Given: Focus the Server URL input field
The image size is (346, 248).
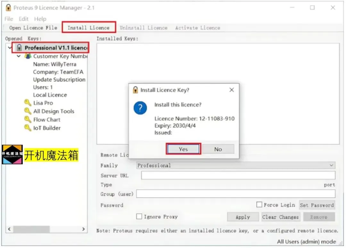Looking at the screenshot, I should coord(238,175).
